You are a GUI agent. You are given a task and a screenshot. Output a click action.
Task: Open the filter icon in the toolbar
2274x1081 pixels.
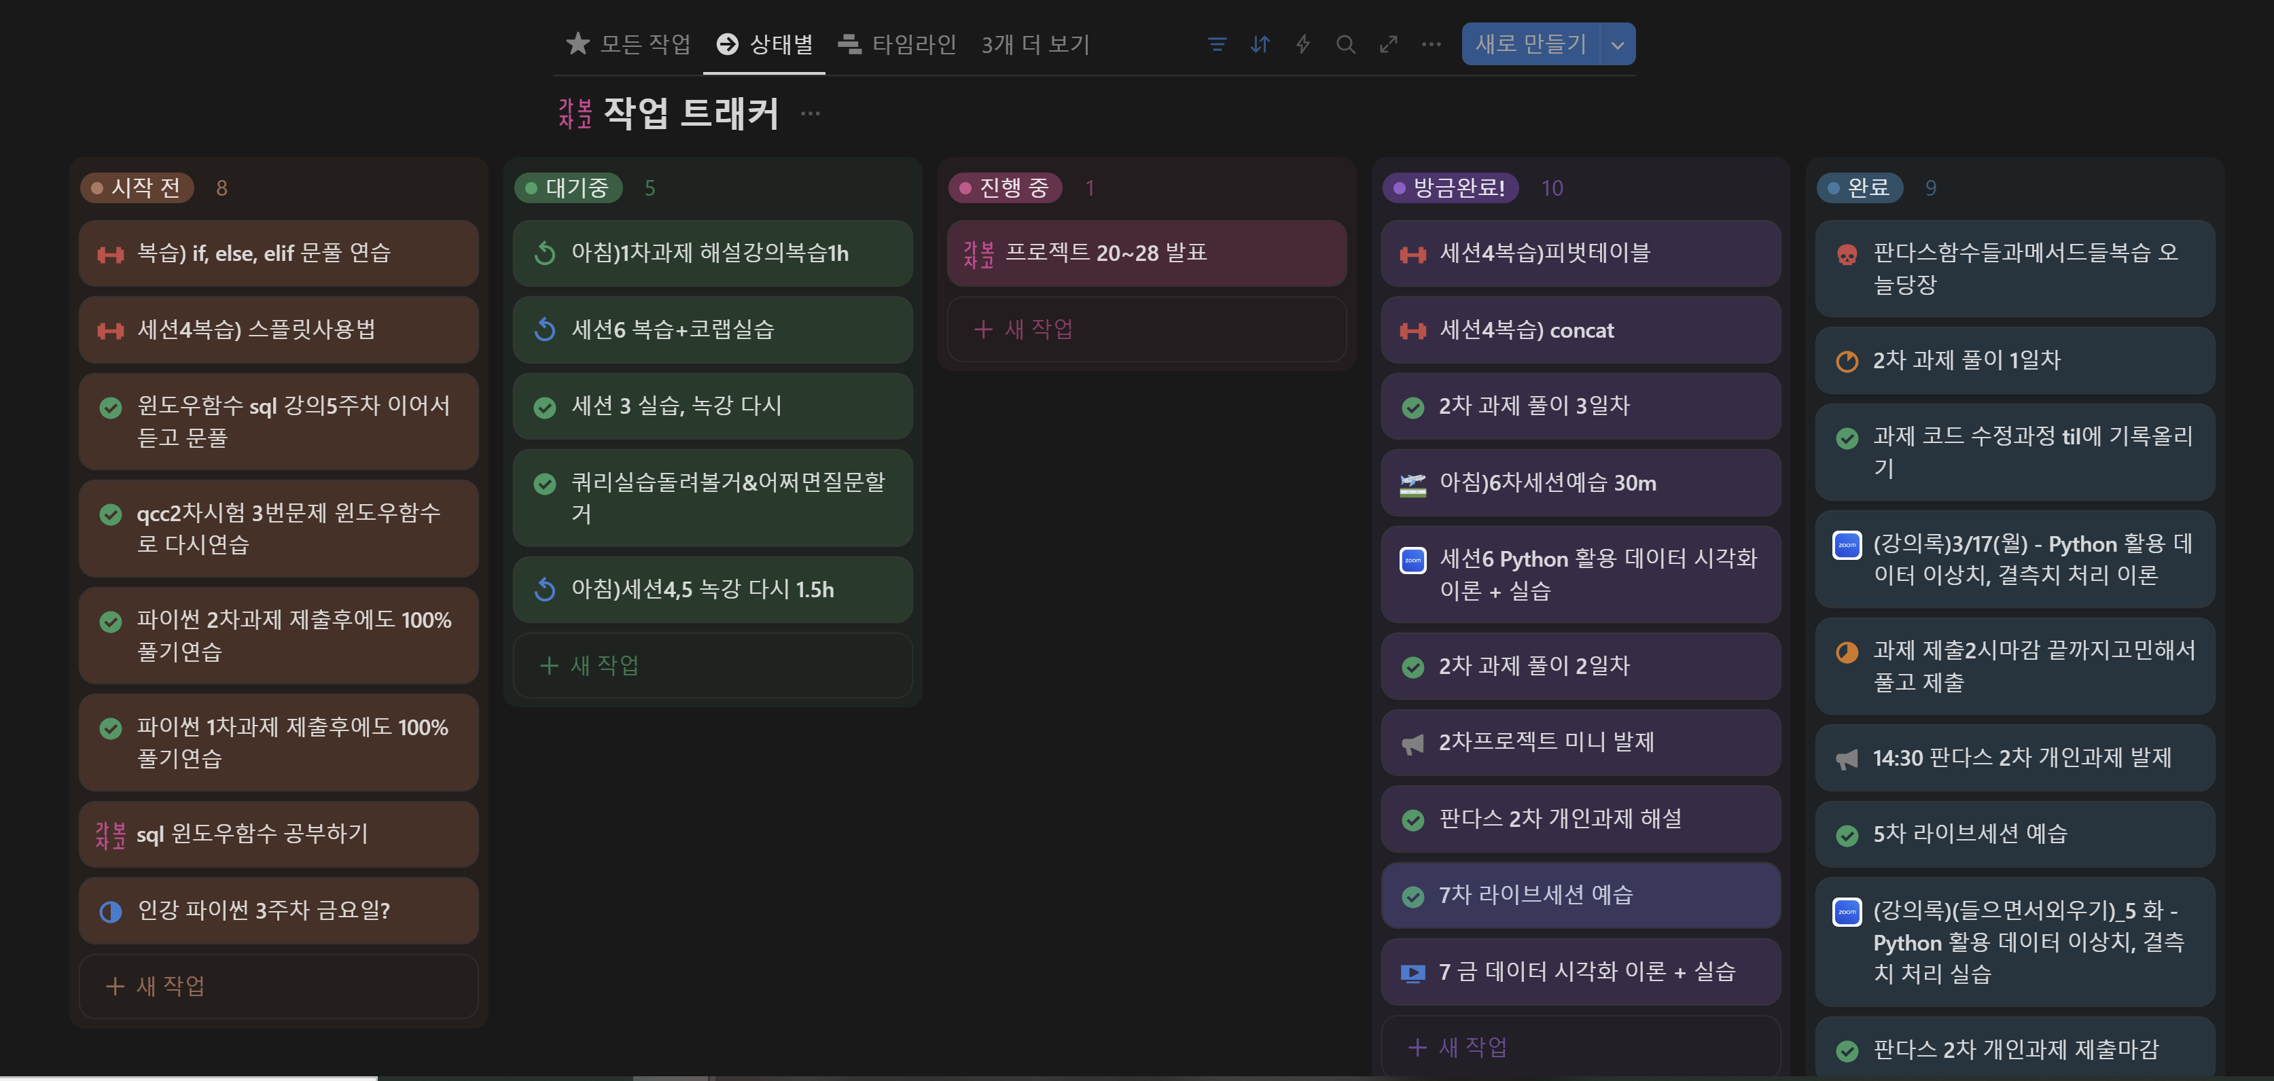pyautogui.click(x=1216, y=44)
